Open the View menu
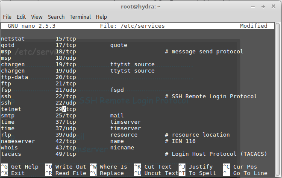This screenshot has width=282, height=178. tap(37, 17)
